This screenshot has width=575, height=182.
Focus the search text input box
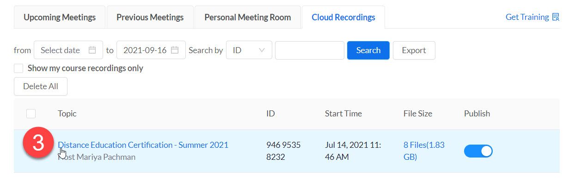[x=310, y=50]
